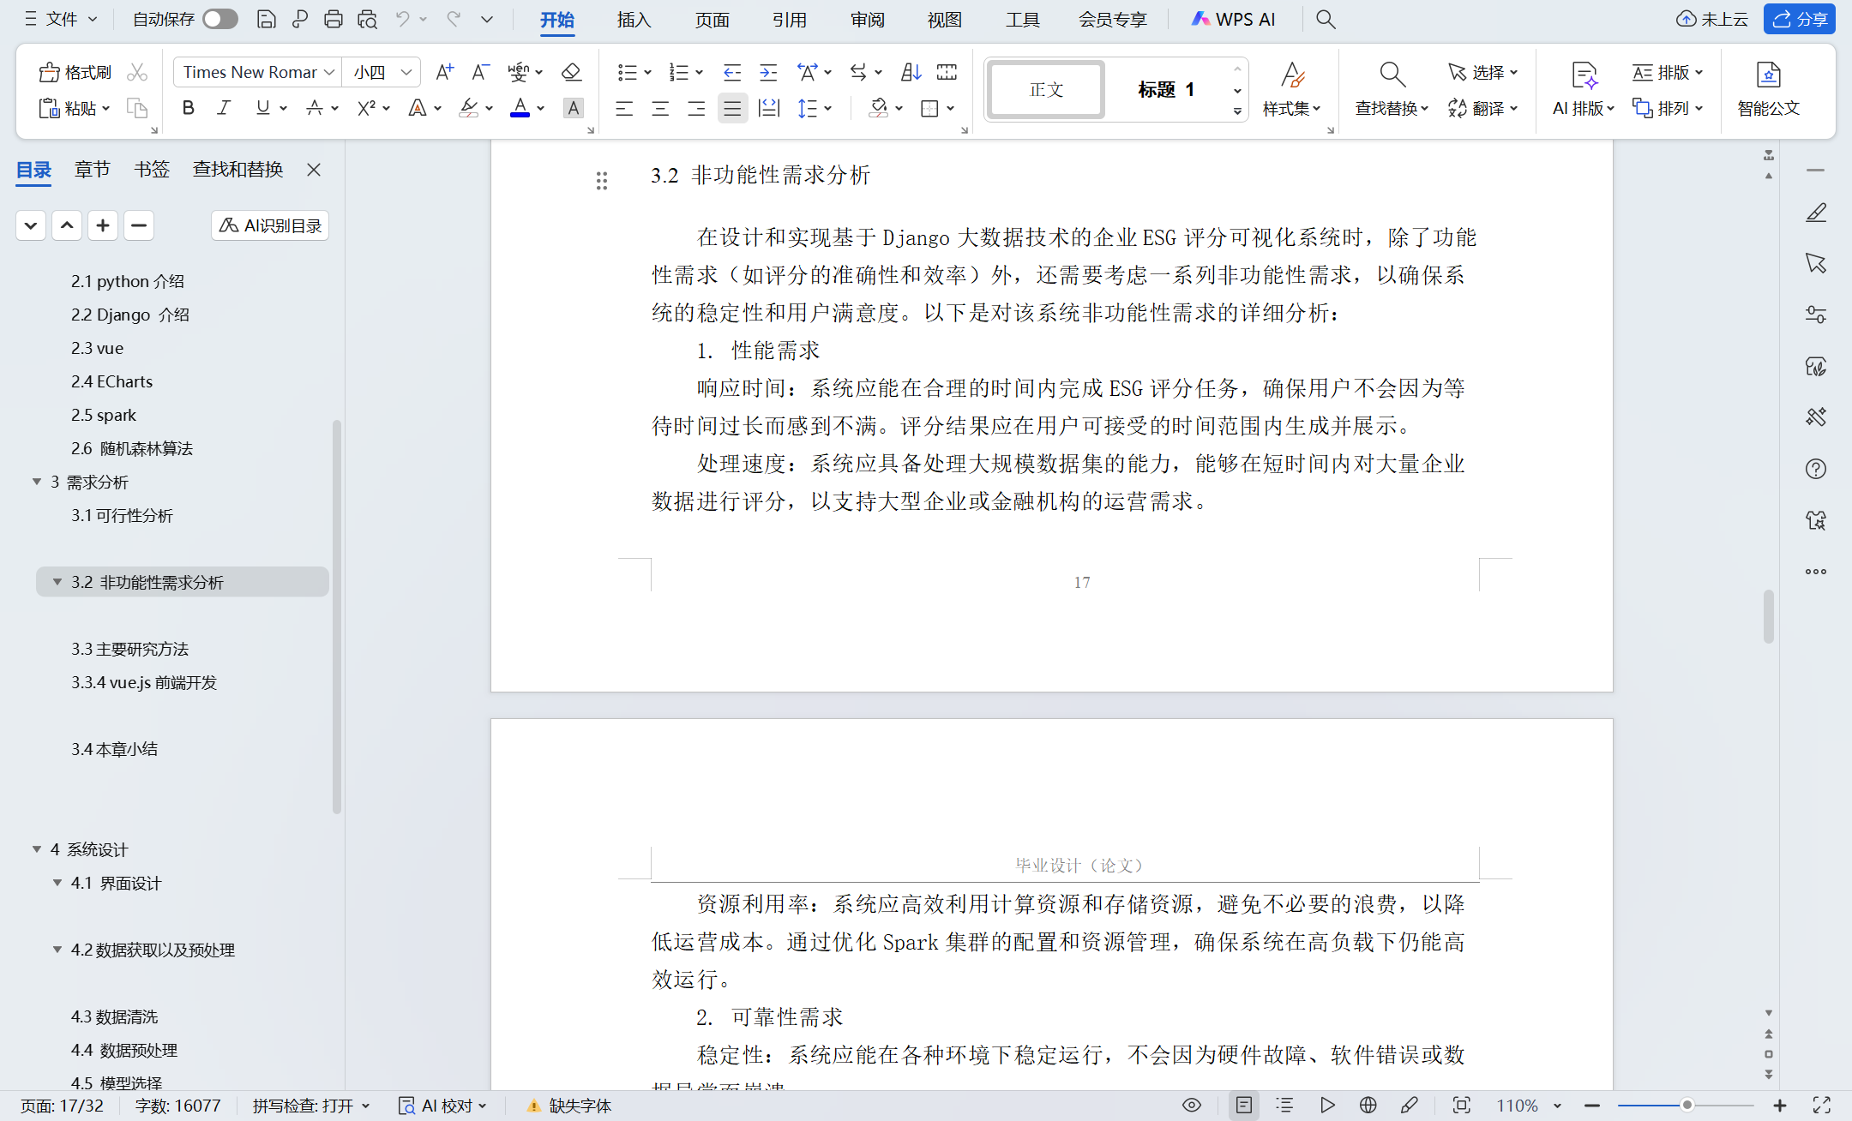Center align the paragraph
This screenshot has height=1121, width=1852.
[x=660, y=108]
